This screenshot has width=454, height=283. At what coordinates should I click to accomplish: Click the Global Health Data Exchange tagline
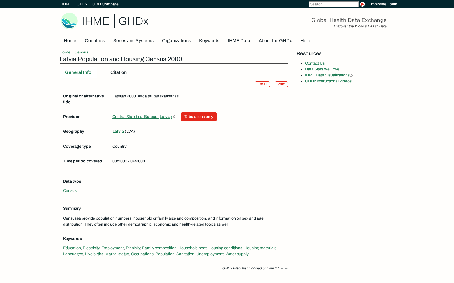click(x=349, y=20)
